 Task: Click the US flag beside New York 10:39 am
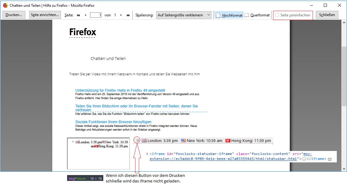(x=183, y=141)
